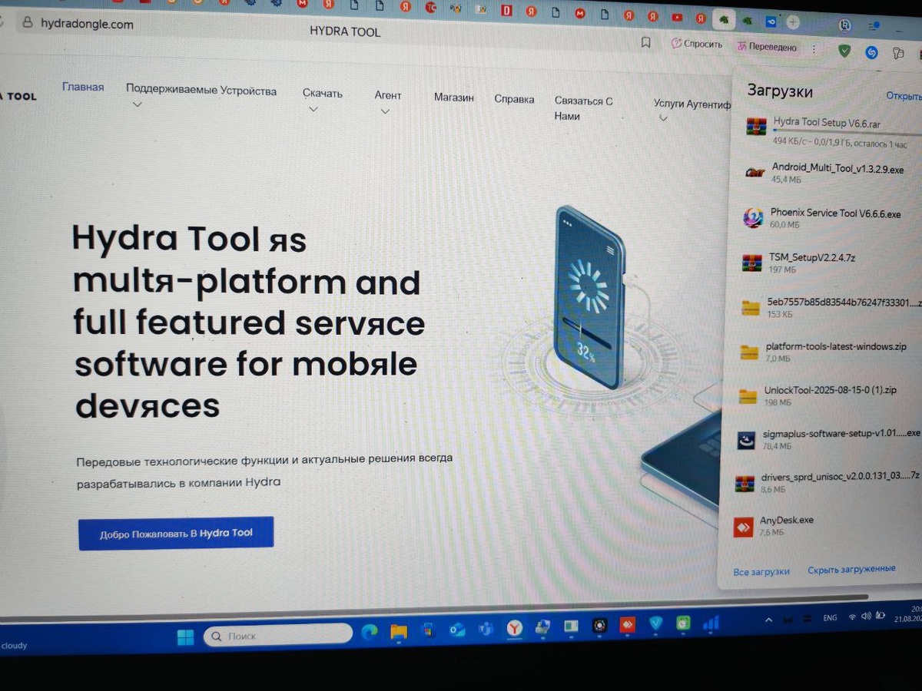Click the bookmark icon in the address bar
This screenshot has height=691, width=922.
tap(646, 42)
